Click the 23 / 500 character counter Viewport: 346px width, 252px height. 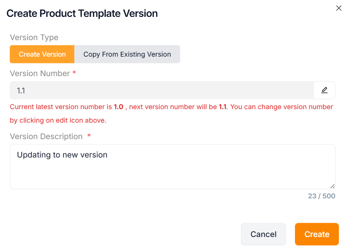click(322, 196)
